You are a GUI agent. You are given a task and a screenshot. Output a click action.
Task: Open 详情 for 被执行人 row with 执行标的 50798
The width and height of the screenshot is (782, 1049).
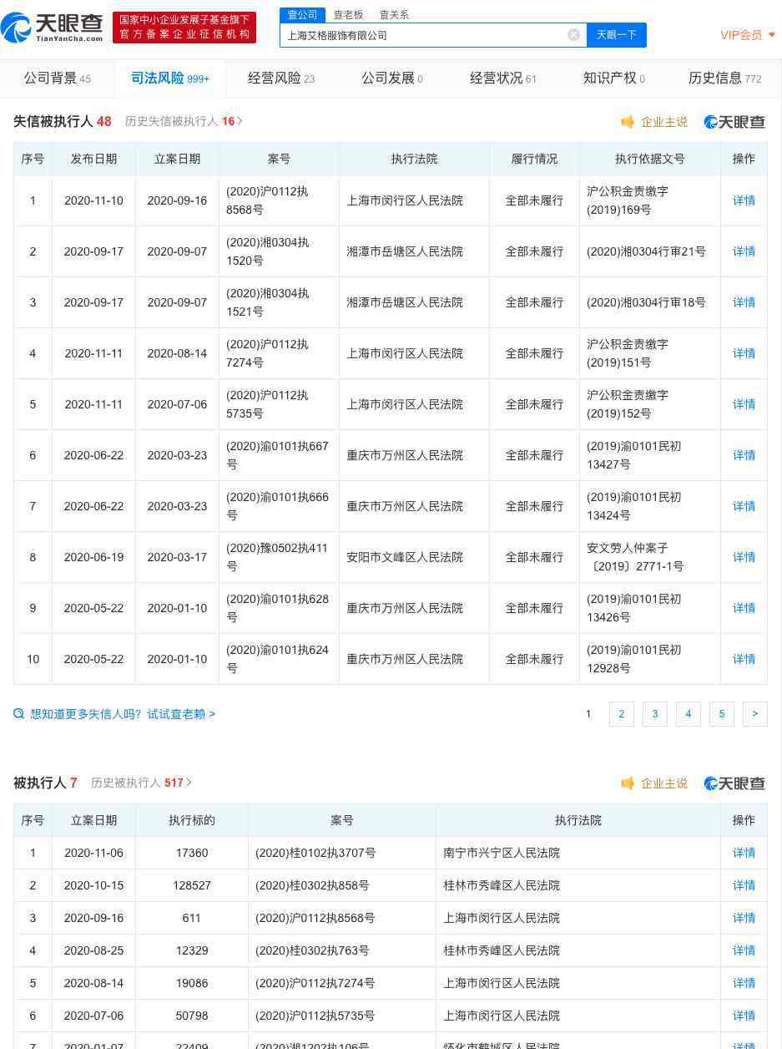(744, 1016)
